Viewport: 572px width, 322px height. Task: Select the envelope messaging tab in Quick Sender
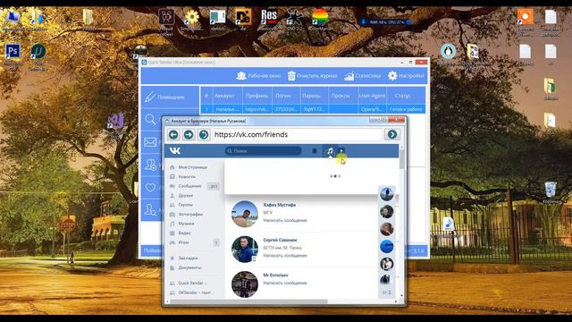(150, 142)
